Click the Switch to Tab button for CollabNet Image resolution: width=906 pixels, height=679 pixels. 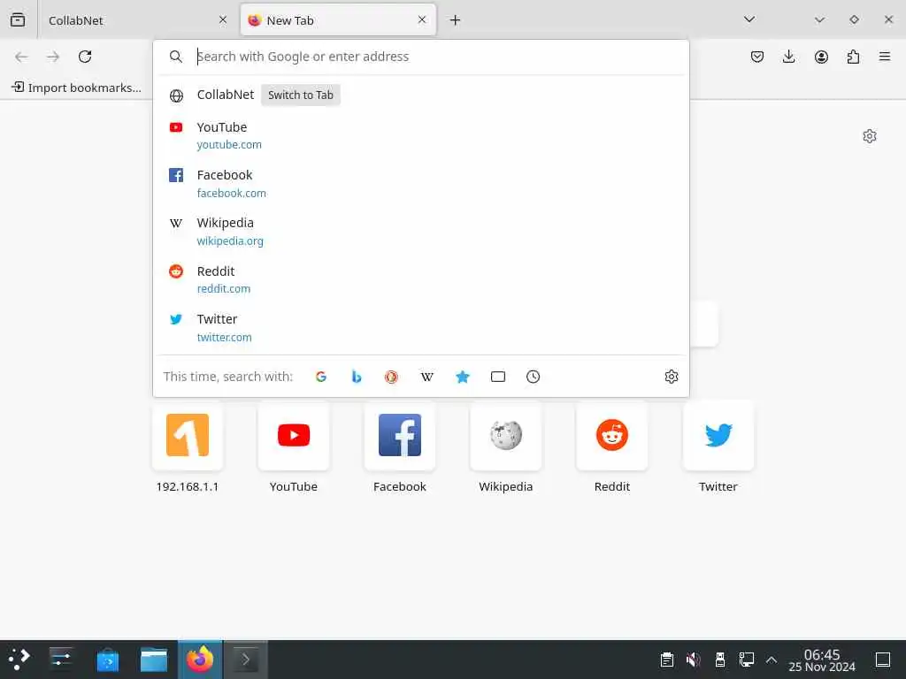coord(301,95)
